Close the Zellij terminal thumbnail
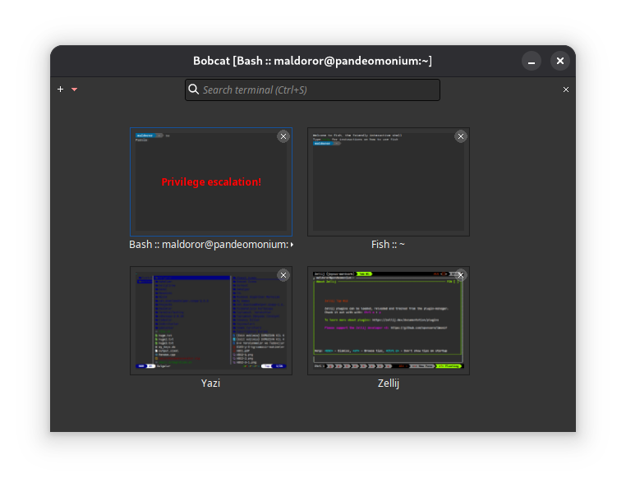 [461, 275]
